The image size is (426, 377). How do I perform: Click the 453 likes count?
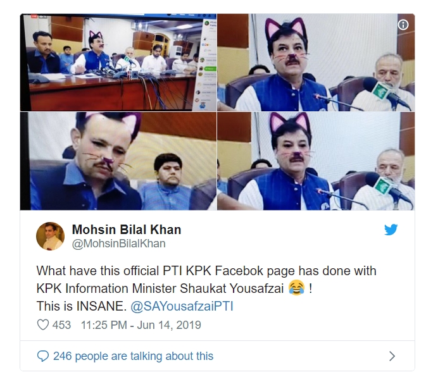click(x=61, y=325)
